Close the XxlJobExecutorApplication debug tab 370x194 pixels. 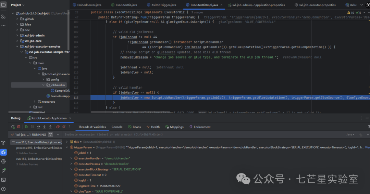pyautogui.click(x=70, y=118)
